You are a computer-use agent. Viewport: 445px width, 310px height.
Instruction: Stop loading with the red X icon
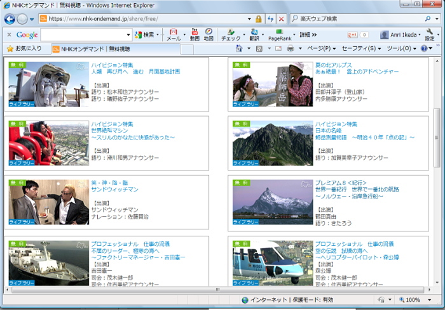tap(281, 19)
